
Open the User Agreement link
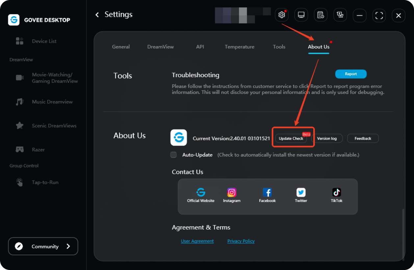point(197,241)
